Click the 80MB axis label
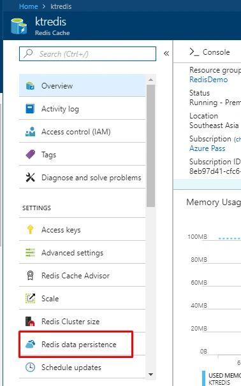The image size is (241, 386). [x=199, y=260]
